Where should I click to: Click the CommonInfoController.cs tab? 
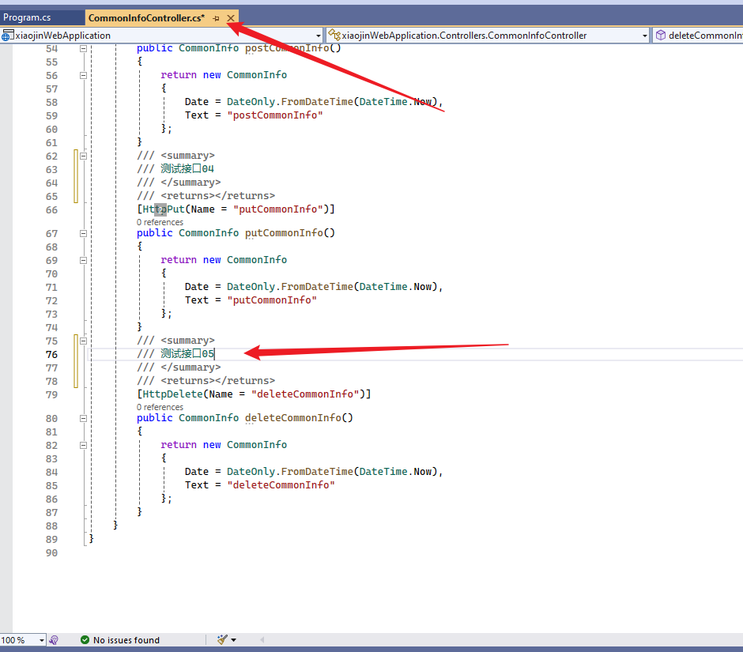pyautogui.click(x=146, y=17)
